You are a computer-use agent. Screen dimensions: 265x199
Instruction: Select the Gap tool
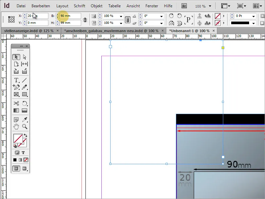[25, 64]
